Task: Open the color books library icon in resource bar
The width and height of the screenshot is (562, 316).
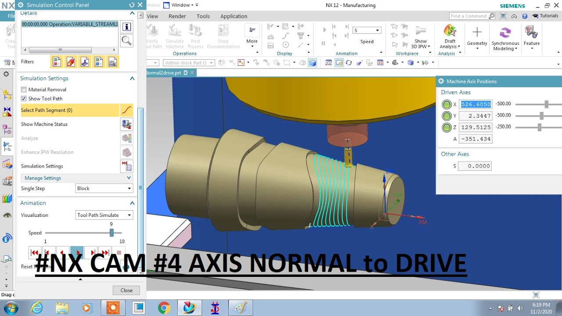Action: 7,199
